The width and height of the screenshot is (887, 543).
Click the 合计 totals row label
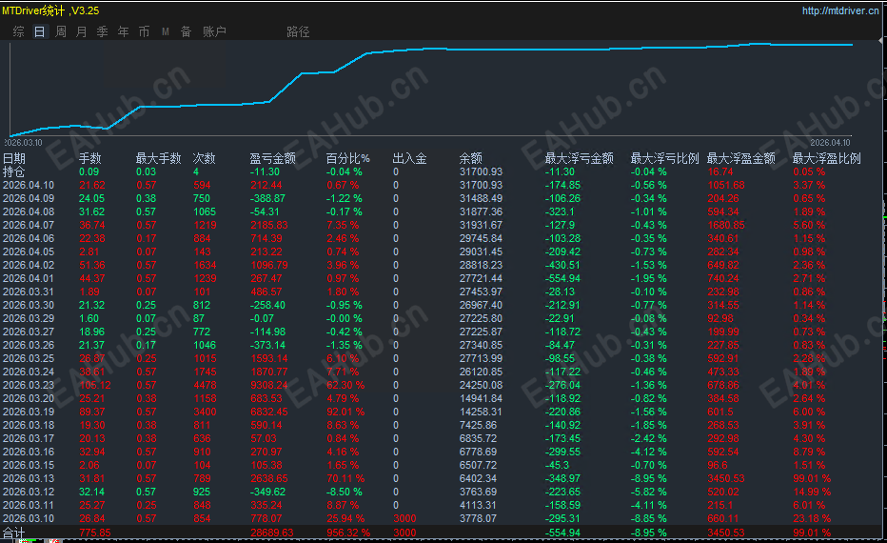click(x=14, y=533)
